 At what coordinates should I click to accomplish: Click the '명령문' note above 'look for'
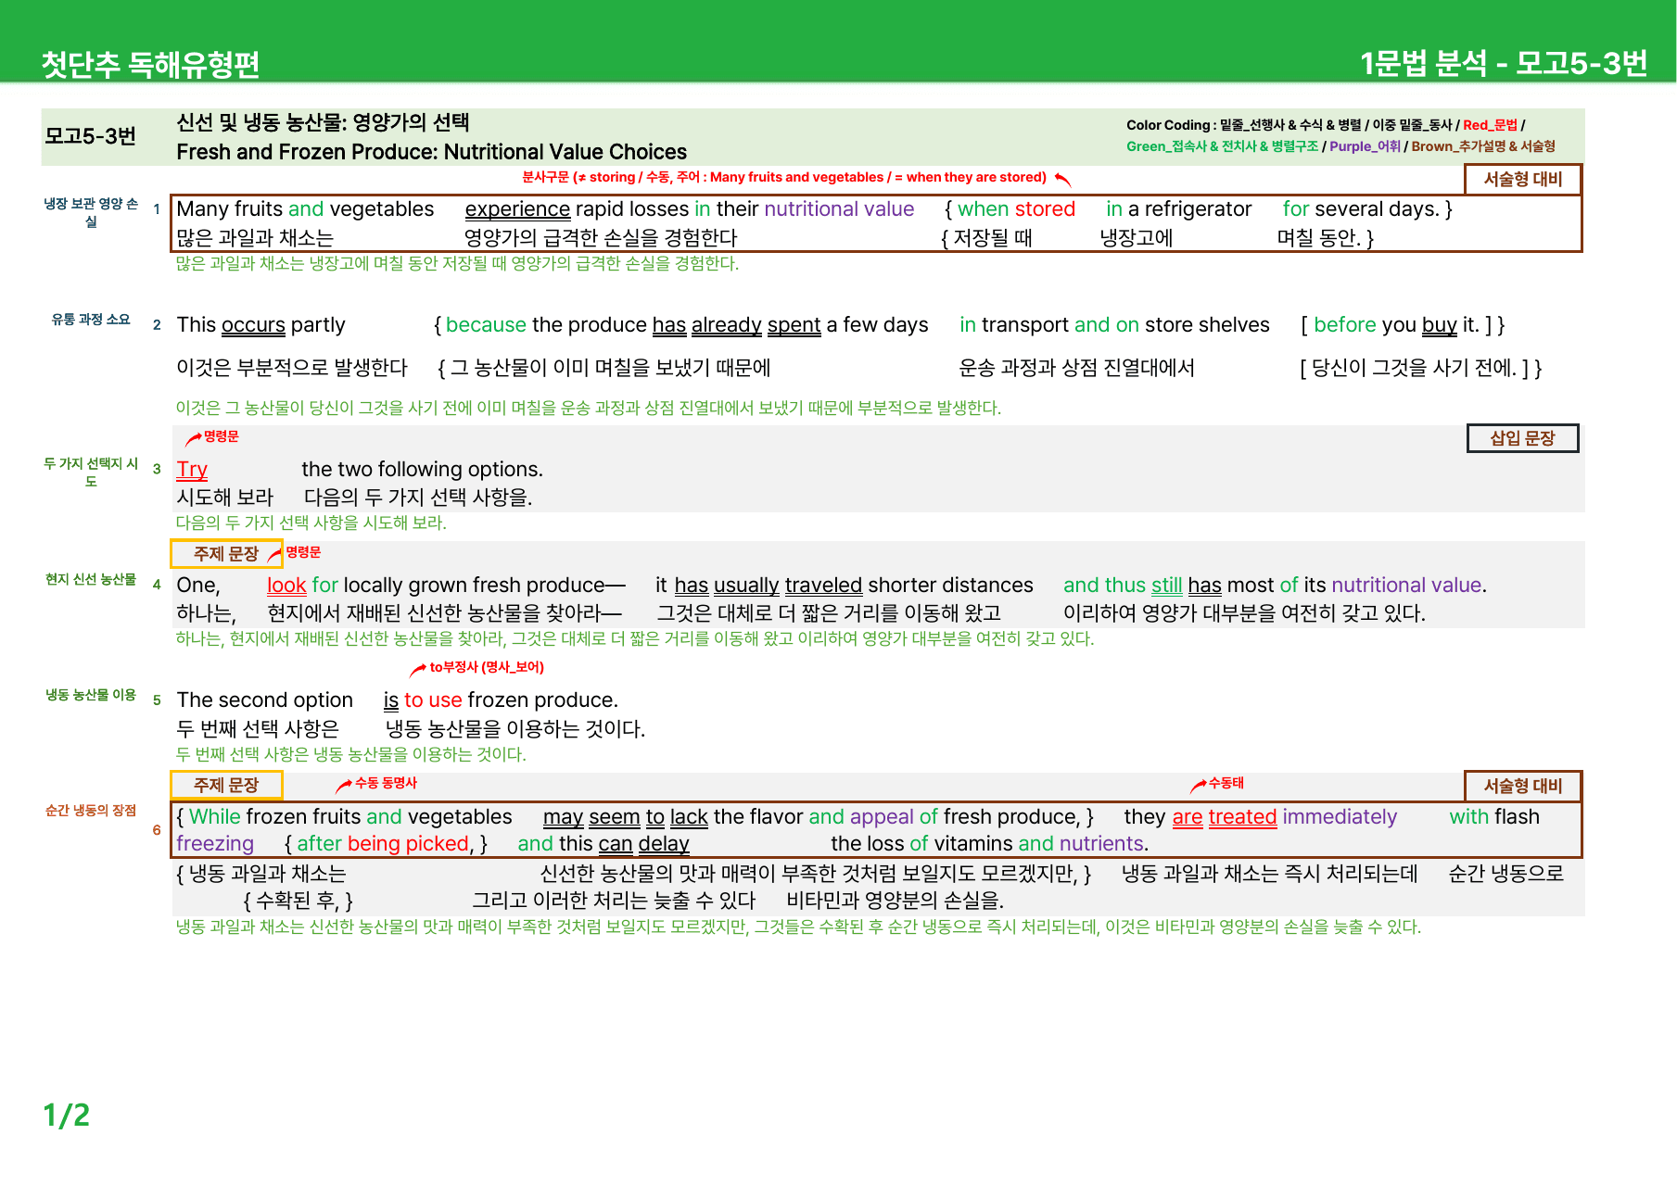tap(303, 552)
